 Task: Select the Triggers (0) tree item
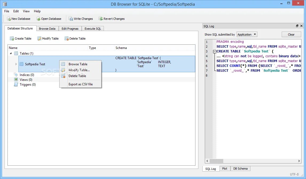28,85
